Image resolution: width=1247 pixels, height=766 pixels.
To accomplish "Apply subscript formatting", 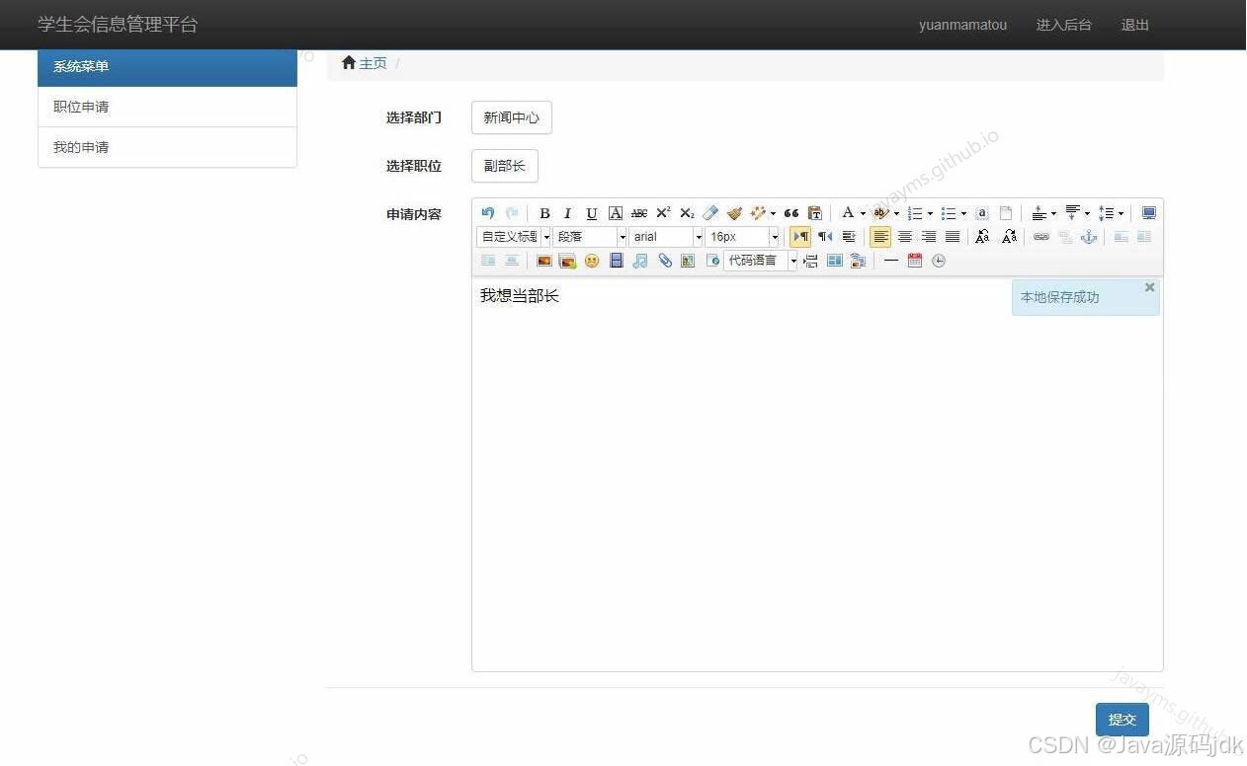I will click(687, 213).
